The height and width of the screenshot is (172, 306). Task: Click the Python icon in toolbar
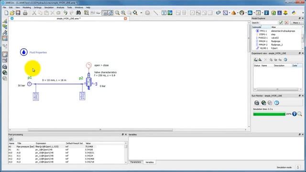(x=294, y=13)
